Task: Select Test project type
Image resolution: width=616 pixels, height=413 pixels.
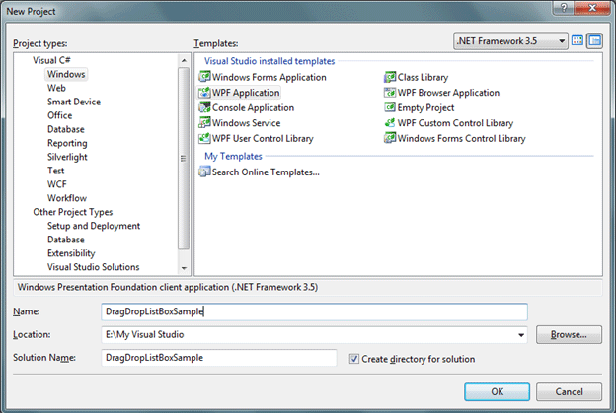Action: tap(56, 171)
